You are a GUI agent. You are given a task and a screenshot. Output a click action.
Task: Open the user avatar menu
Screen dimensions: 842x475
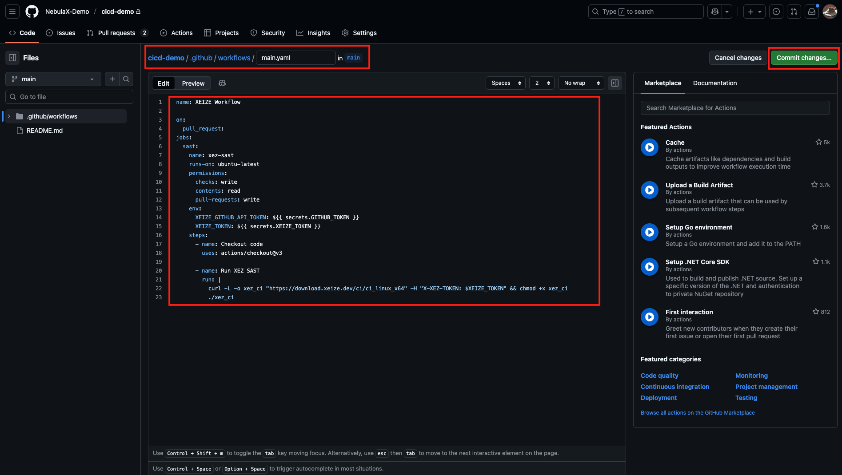pyautogui.click(x=830, y=12)
